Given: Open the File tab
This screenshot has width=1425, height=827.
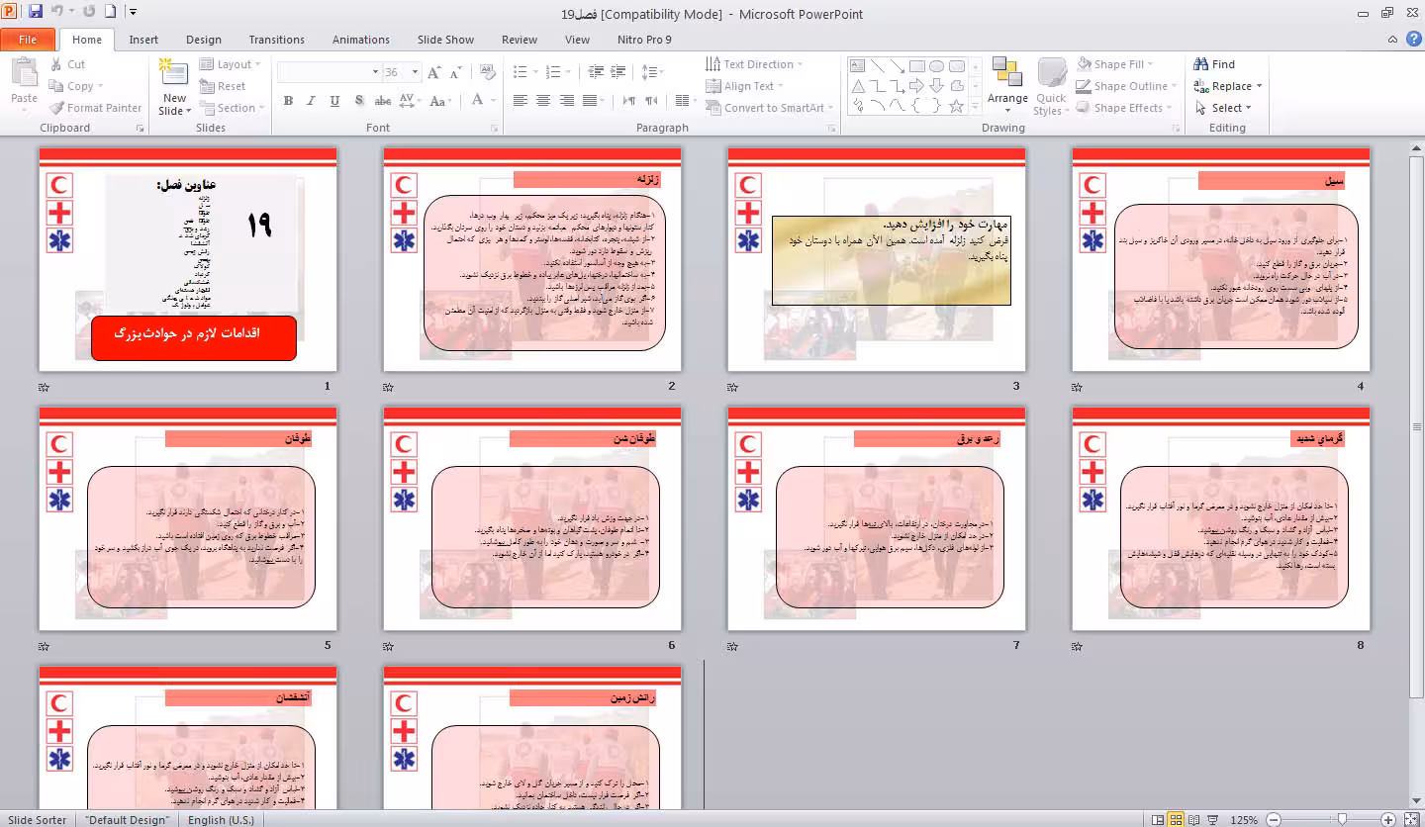Looking at the screenshot, I should click(x=28, y=40).
